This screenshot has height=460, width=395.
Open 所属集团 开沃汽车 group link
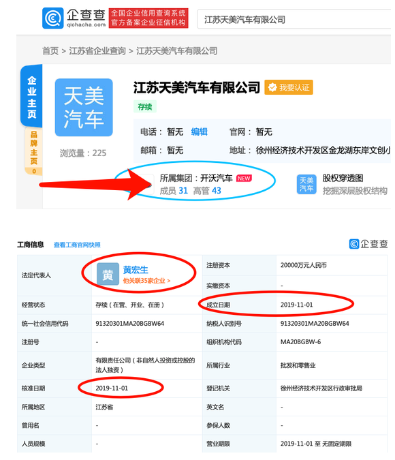pyautogui.click(x=196, y=178)
